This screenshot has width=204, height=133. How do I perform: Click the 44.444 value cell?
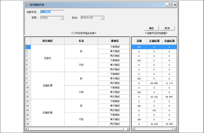coord(154,124)
